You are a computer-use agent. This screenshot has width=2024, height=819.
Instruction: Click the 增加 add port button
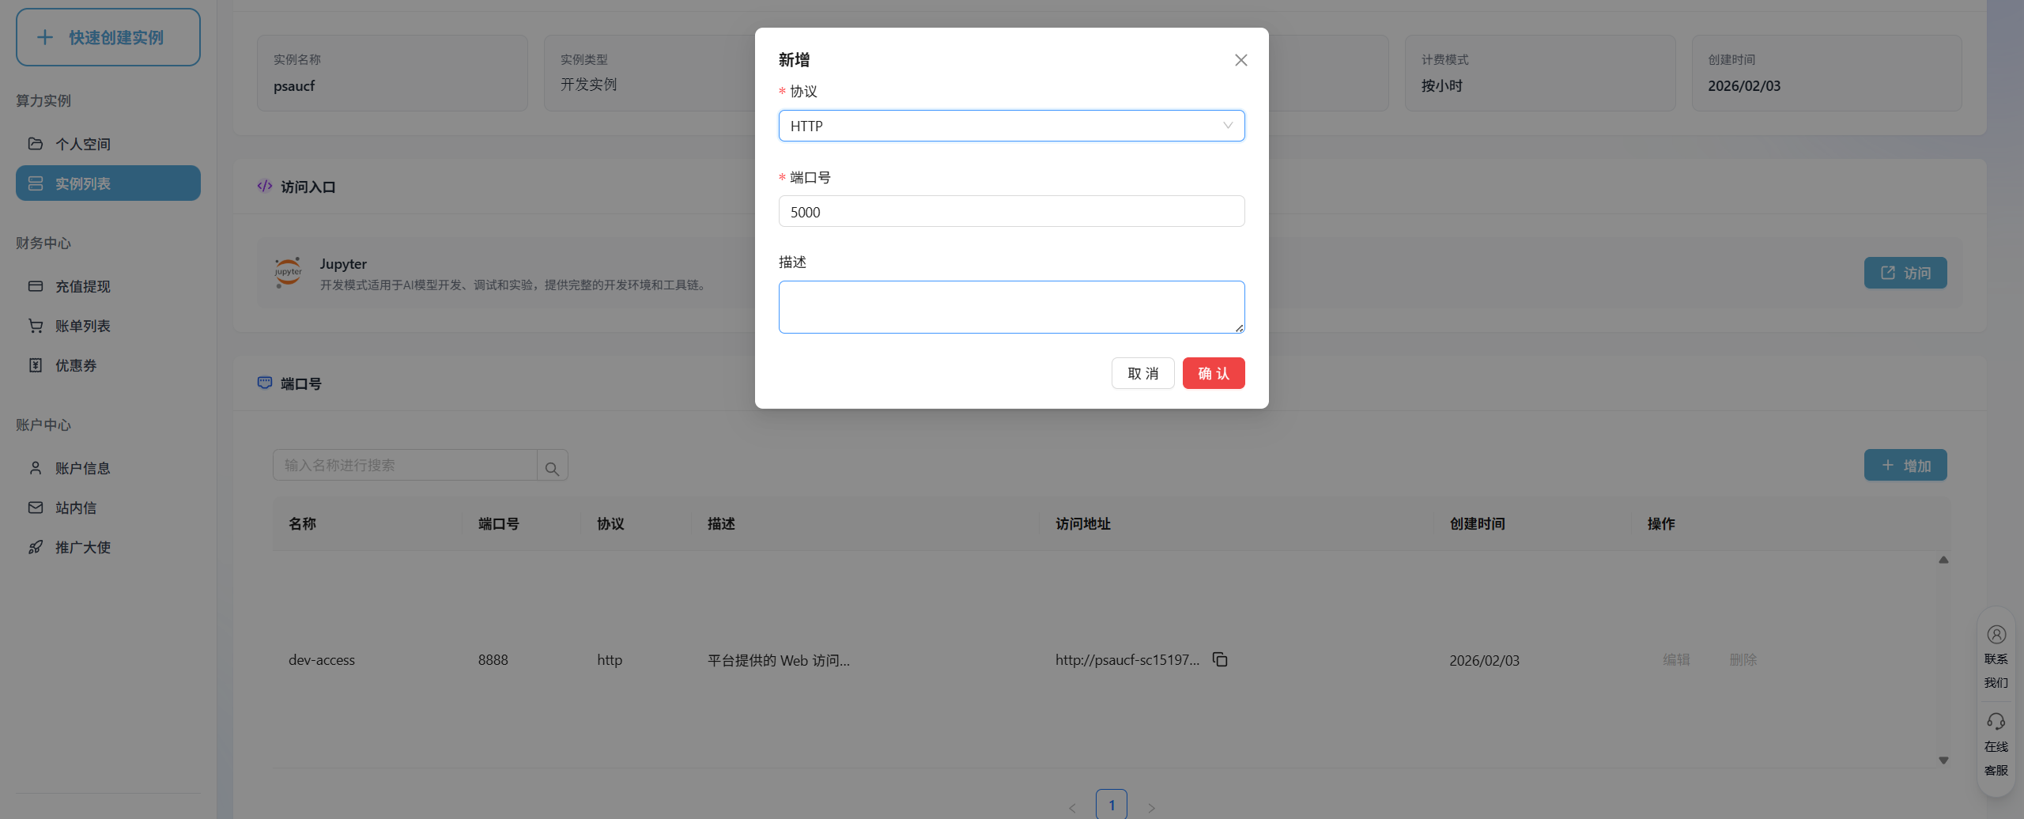click(x=1905, y=465)
